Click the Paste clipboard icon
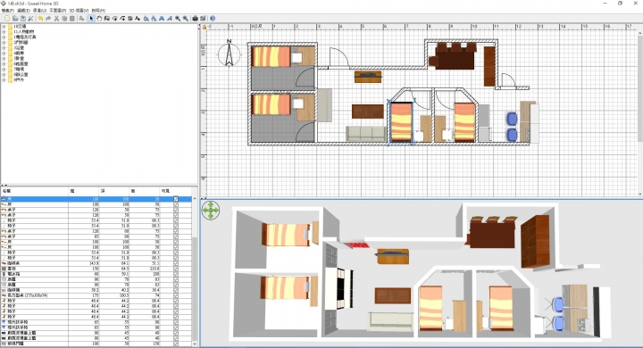Image resolution: width=643 pixels, height=348 pixels. 72,19
